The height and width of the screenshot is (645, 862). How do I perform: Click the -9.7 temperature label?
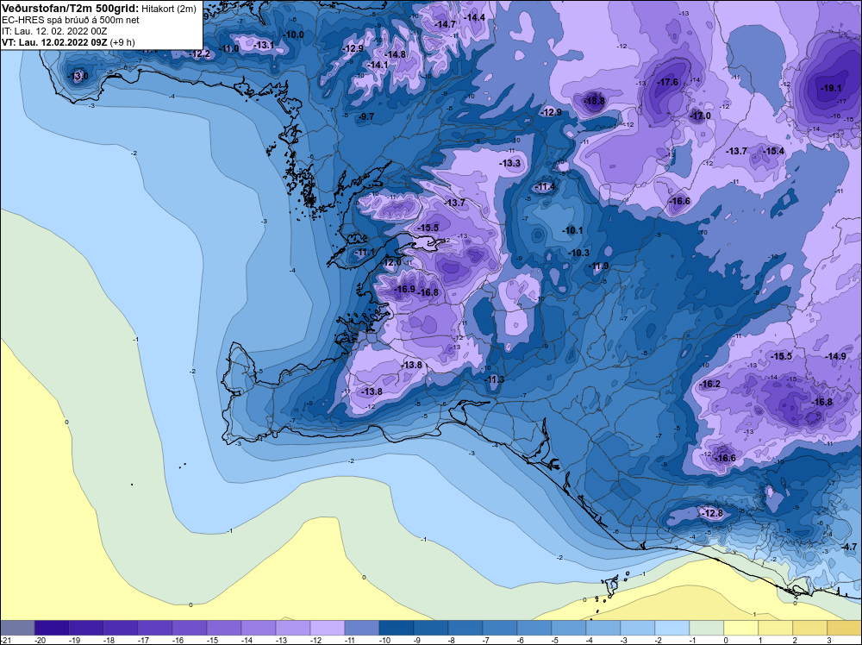click(x=366, y=116)
